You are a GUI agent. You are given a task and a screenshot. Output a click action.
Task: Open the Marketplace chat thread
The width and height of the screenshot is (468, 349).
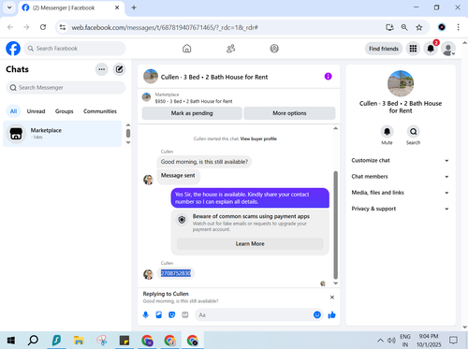pos(62,134)
